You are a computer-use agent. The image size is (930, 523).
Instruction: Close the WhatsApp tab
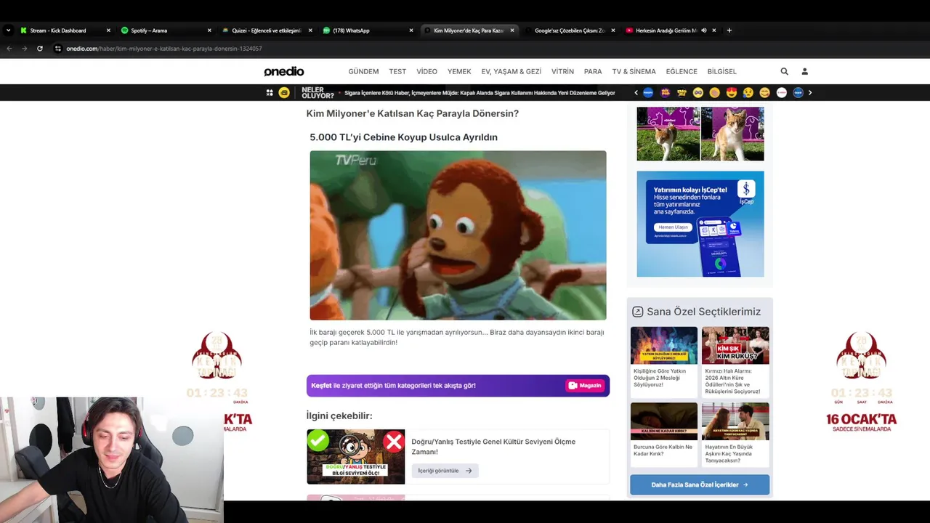click(411, 31)
